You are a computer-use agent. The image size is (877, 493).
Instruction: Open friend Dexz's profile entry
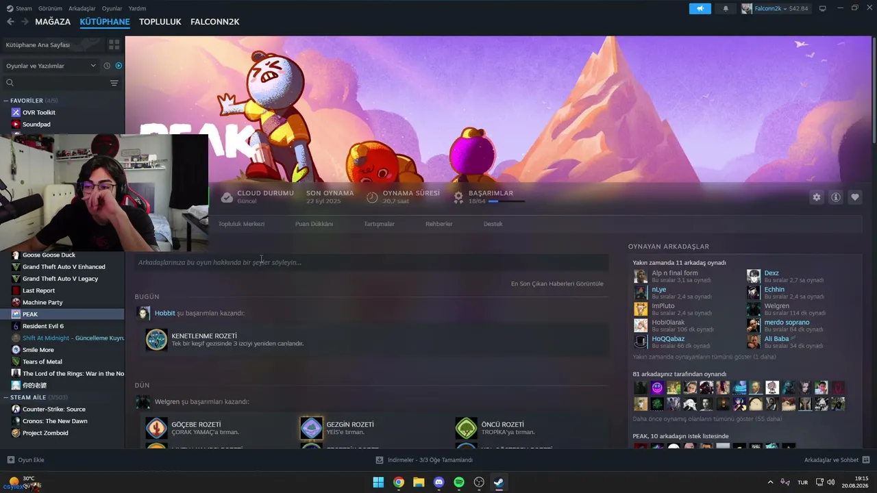pyautogui.click(x=771, y=273)
